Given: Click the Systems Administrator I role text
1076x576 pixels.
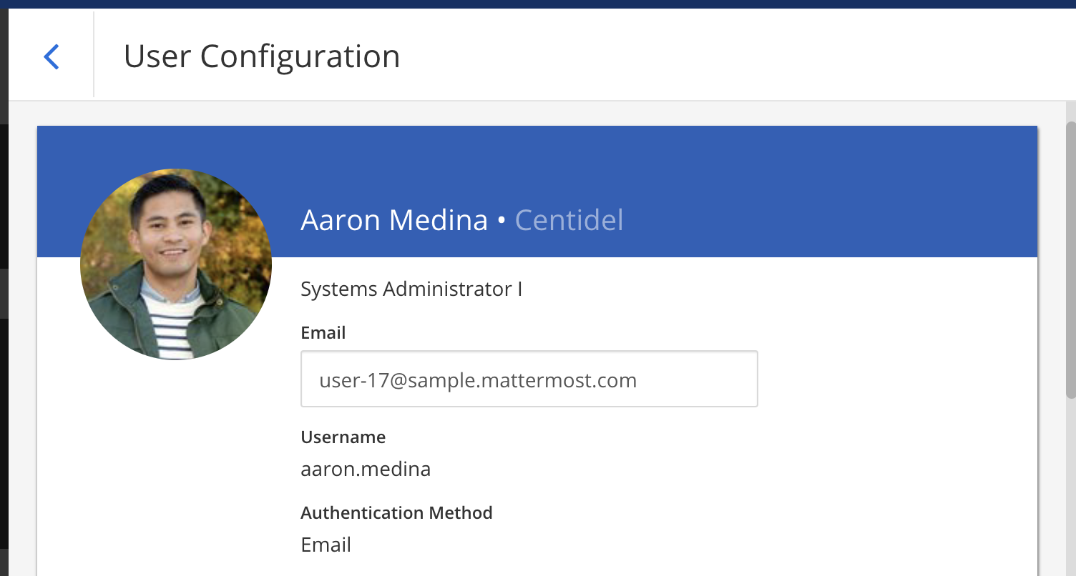Looking at the screenshot, I should click(x=411, y=289).
